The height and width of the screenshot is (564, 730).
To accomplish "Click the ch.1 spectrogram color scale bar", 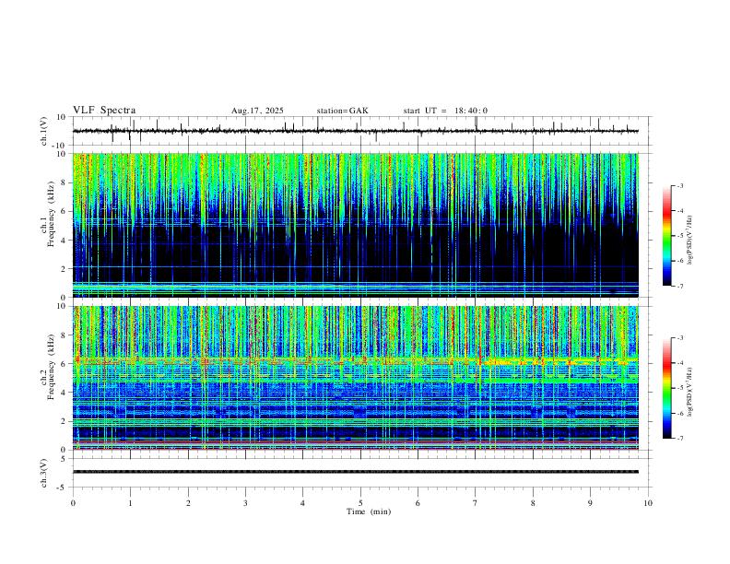I will pos(667,236).
